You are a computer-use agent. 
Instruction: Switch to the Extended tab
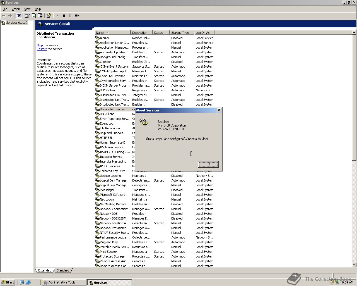pyautogui.click(x=45, y=270)
